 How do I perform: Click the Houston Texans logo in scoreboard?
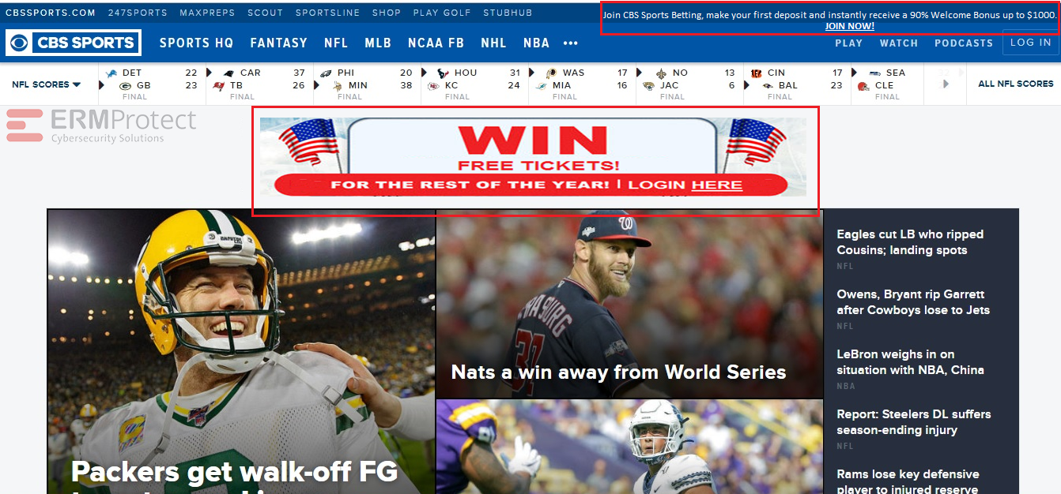click(443, 73)
